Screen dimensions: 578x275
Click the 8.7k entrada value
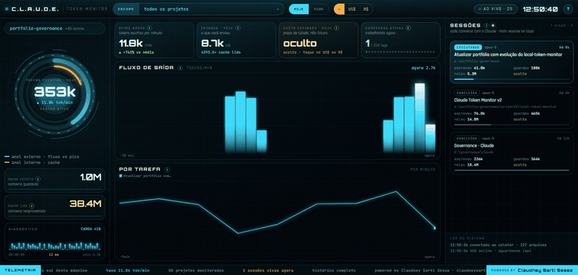pos(213,43)
